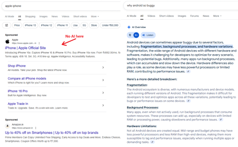The width and height of the screenshot is (238, 147).
Task: Switch to Images tab in android search
Action: (182, 16)
